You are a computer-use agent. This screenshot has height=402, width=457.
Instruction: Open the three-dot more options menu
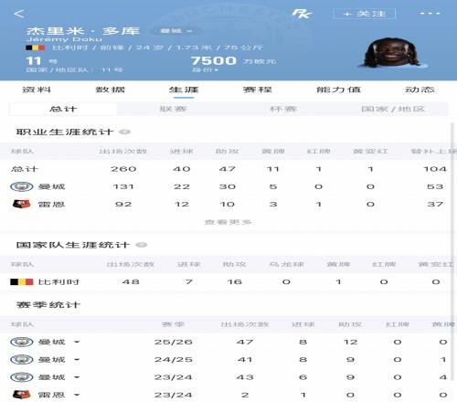point(430,14)
